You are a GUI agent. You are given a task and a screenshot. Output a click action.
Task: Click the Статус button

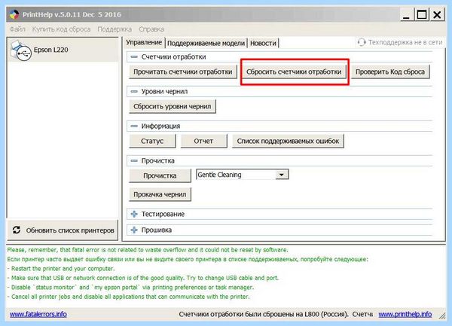152,141
